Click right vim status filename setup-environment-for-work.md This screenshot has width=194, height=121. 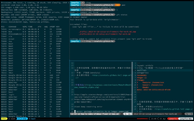[x=155, y=114]
